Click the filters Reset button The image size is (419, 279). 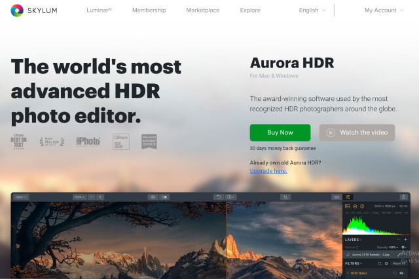click(399, 263)
